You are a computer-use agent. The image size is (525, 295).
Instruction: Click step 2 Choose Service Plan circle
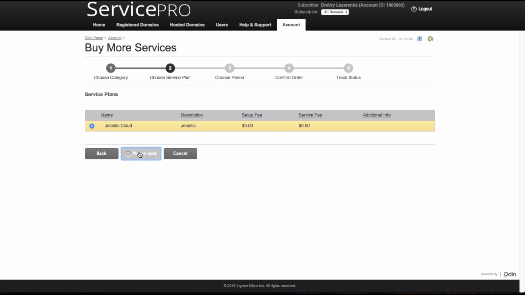coord(170,68)
